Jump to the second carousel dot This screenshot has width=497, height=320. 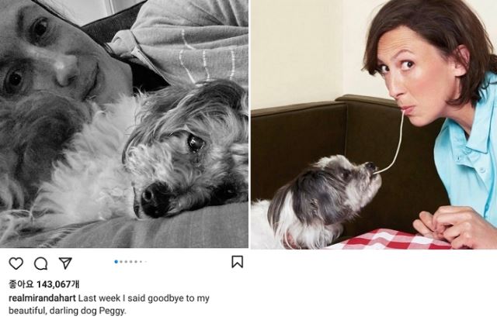[121, 262]
